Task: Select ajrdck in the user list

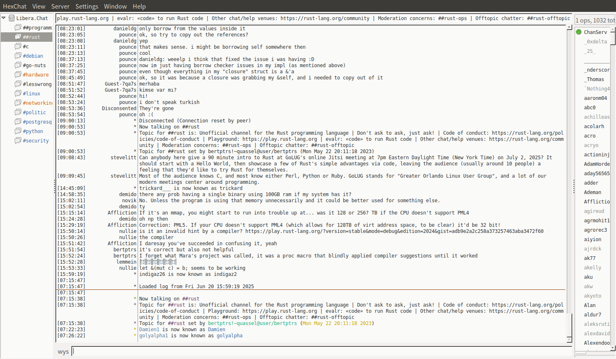Action: pyautogui.click(x=593, y=248)
